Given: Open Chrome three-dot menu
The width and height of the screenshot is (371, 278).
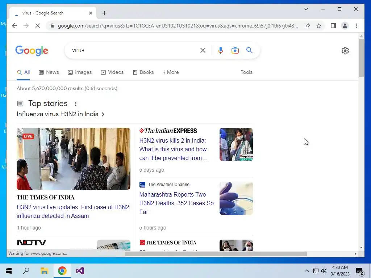Looking at the screenshot, I should click(357, 26).
